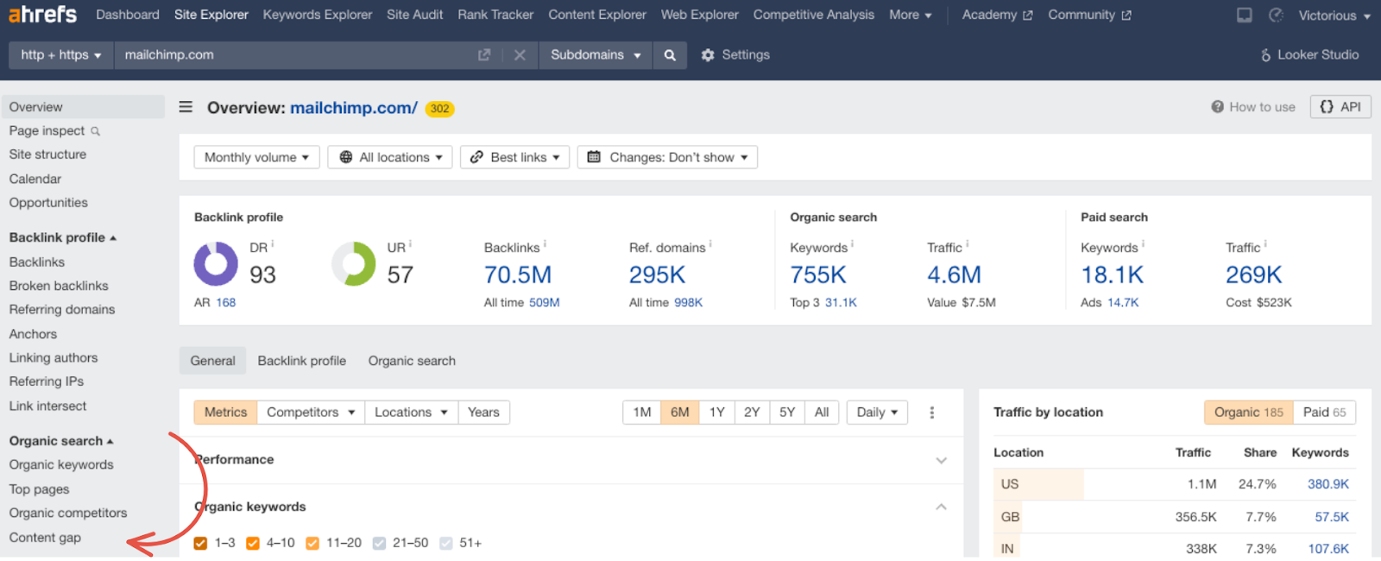Screen dimensions: 1381x561
Task: Open the mailchimp.com/ overview link
Action: (354, 108)
